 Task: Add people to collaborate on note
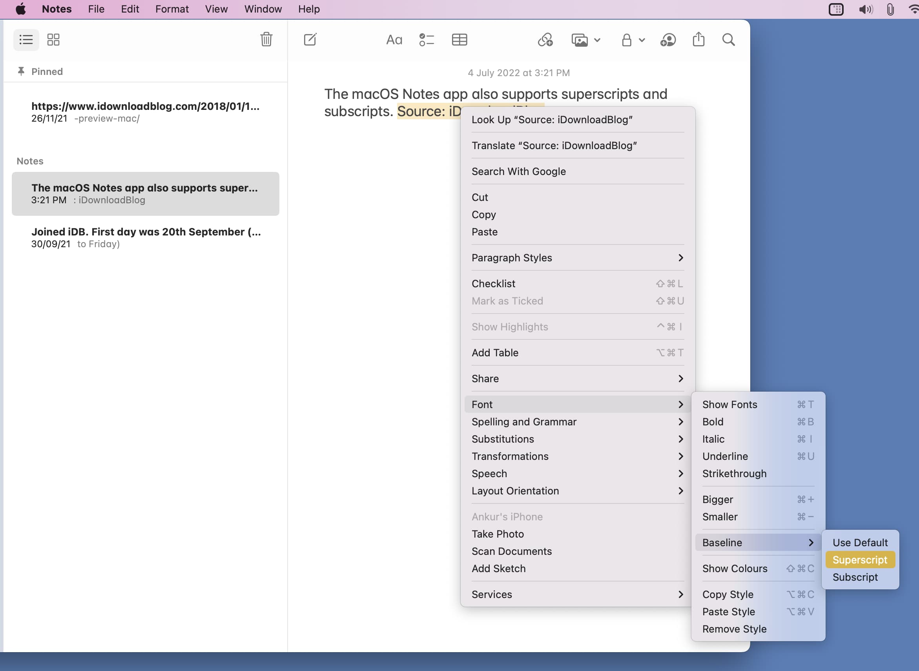click(x=667, y=40)
